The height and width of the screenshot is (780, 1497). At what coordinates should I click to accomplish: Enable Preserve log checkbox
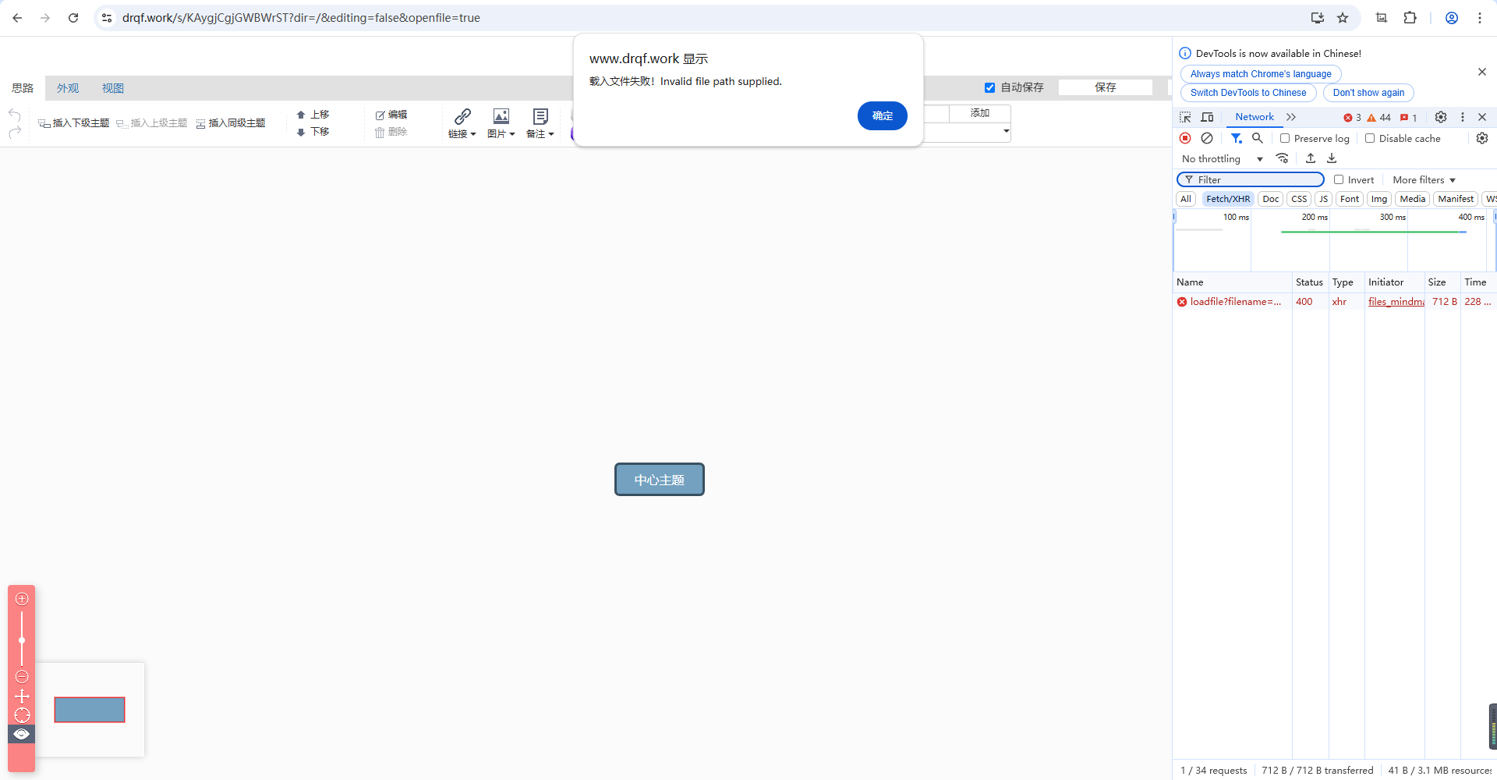[1285, 138]
